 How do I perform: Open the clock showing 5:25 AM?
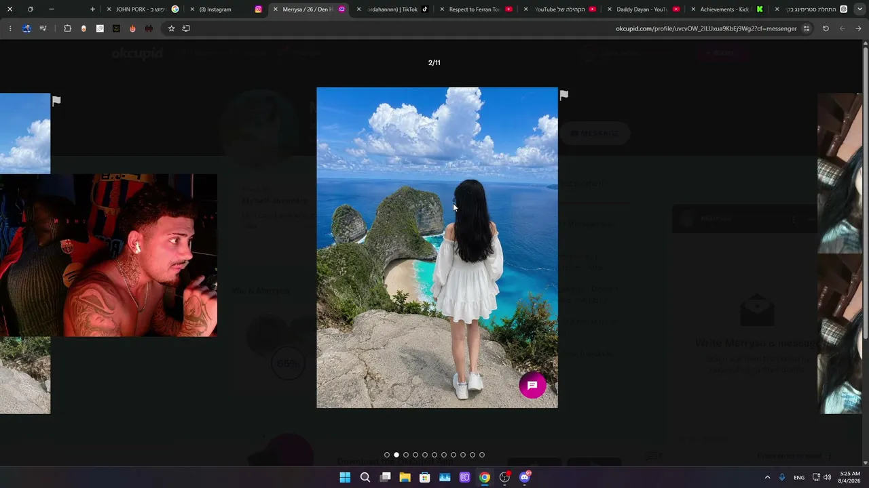click(849, 477)
